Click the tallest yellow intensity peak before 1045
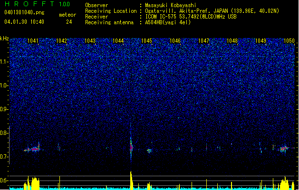The image size is (299, 190). click(x=131, y=180)
